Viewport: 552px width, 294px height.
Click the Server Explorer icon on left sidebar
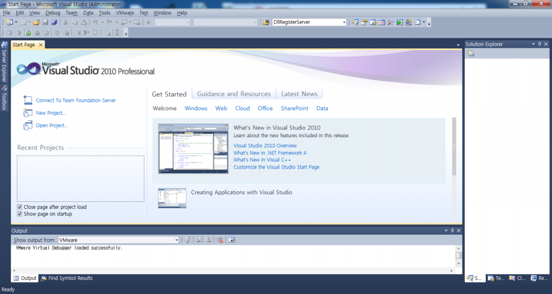click(x=4, y=45)
